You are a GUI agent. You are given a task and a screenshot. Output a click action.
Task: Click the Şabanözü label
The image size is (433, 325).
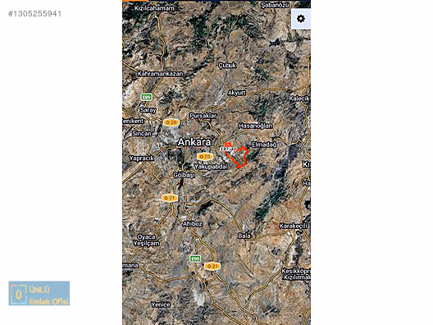pos(275,5)
